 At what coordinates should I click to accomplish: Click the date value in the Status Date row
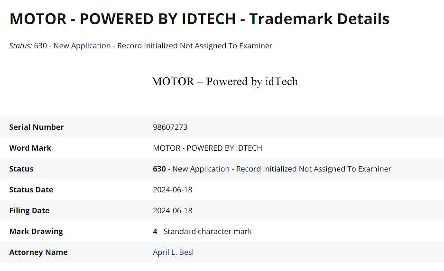coord(173,190)
